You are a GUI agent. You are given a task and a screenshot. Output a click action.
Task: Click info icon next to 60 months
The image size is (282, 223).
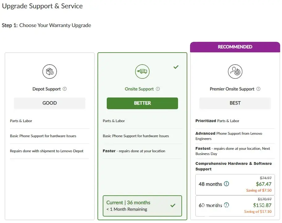pyautogui.click(x=226, y=205)
